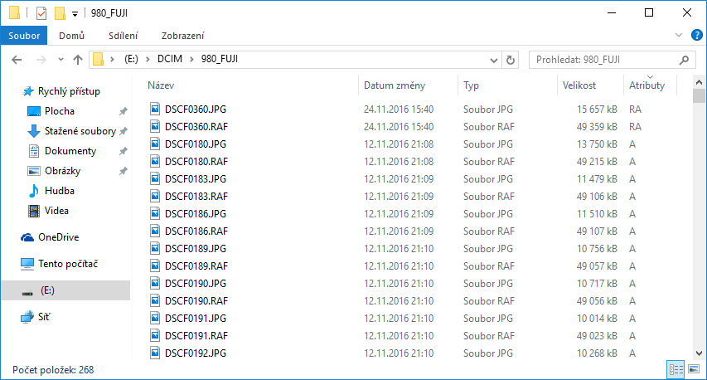This screenshot has width=707, height=380.
Task: Select file name DSCF0191.JPG
Action: (196, 319)
